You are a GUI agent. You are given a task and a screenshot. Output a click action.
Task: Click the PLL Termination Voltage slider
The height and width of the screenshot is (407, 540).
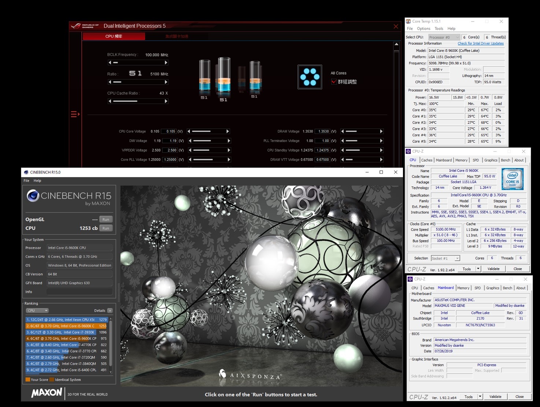362,141
